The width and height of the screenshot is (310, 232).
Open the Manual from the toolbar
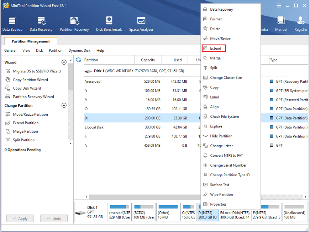click(x=281, y=24)
